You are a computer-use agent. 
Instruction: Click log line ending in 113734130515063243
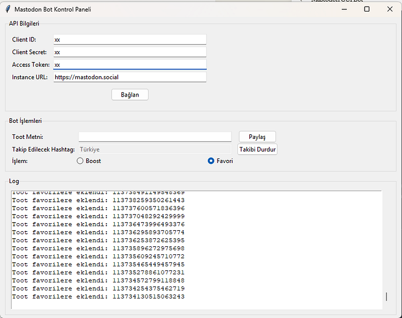98,297
